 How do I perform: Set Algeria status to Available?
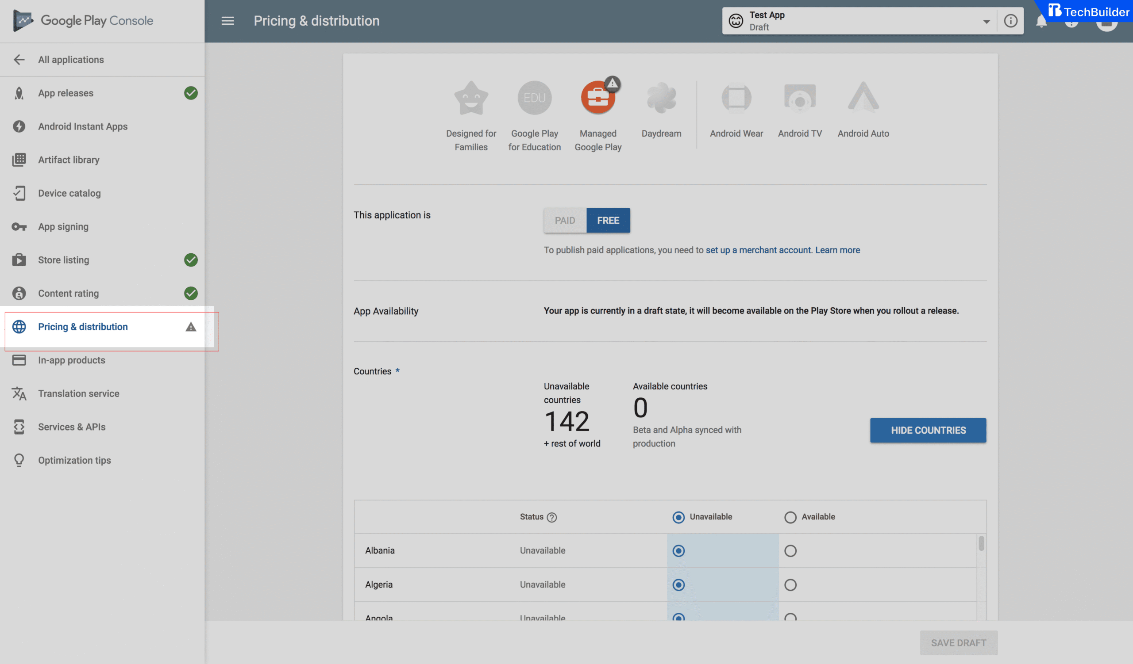coord(791,584)
